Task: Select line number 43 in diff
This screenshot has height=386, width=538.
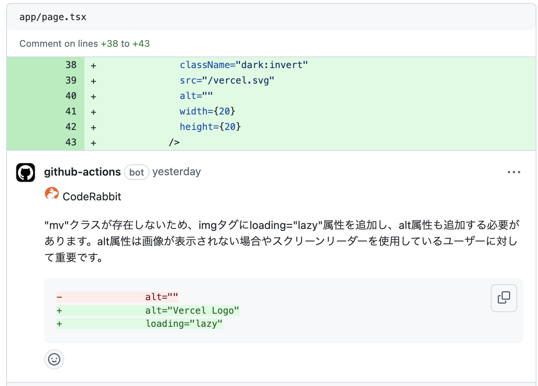Action: (71, 142)
